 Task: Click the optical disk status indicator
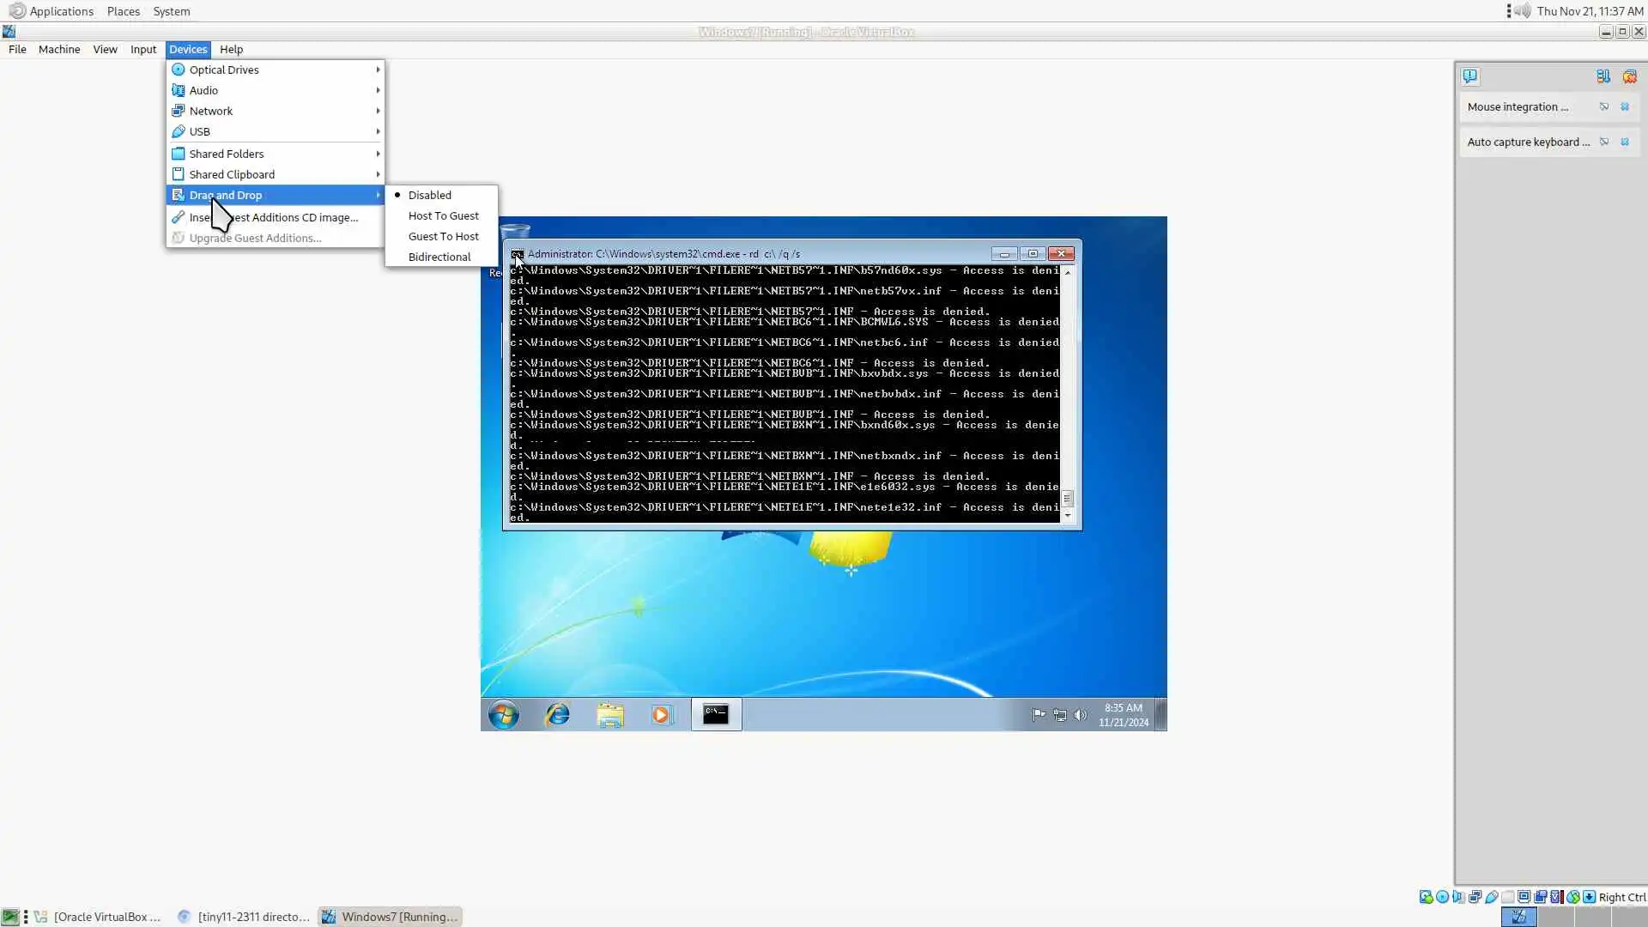[1442, 897]
